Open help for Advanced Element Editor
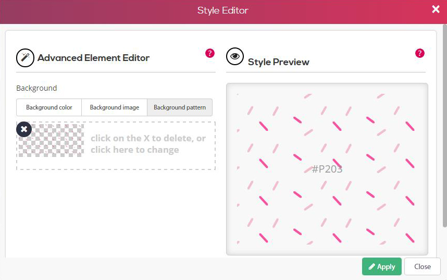 (x=210, y=53)
